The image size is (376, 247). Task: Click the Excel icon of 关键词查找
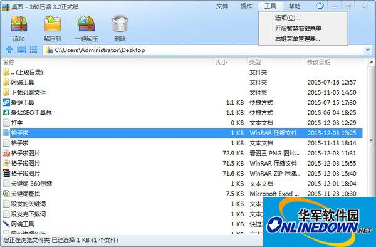click(6, 194)
